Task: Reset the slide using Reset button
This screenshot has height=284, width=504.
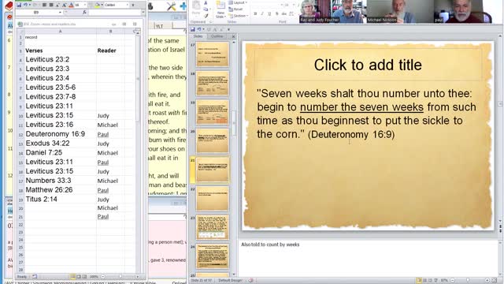Action: pyautogui.click(x=236, y=9)
